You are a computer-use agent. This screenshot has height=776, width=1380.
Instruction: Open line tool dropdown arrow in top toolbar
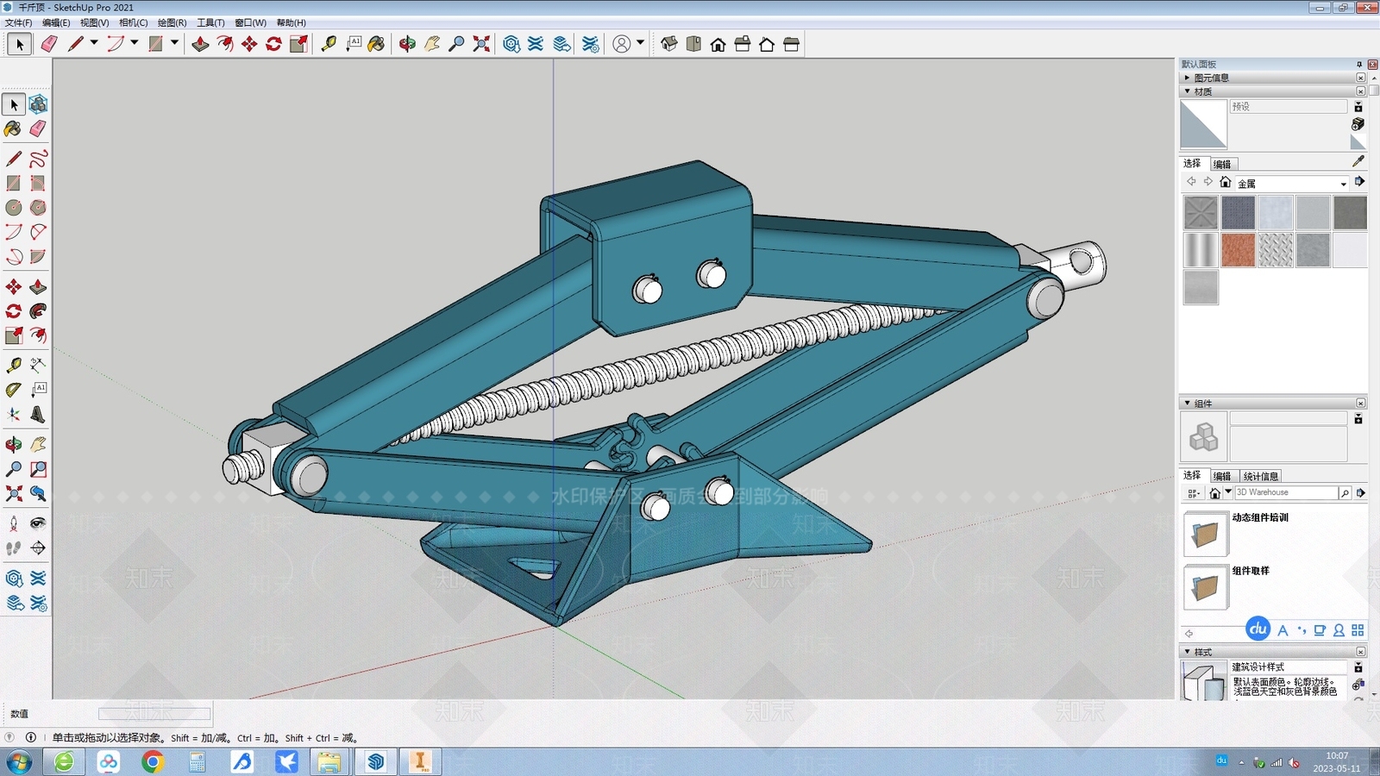[94, 42]
